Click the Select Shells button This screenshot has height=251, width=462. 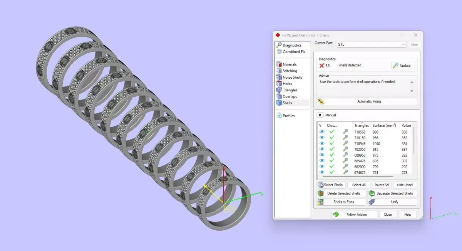(x=331, y=185)
